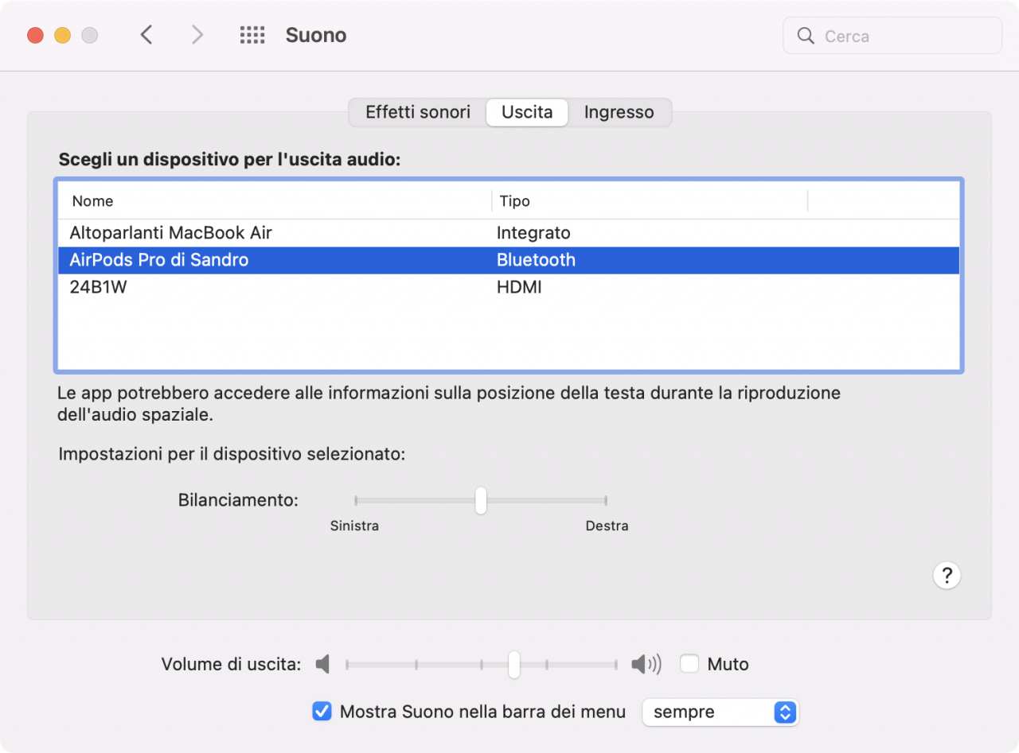The height and width of the screenshot is (753, 1019).
Task: Click the Volume di uscita slider thumb
Action: (514, 664)
